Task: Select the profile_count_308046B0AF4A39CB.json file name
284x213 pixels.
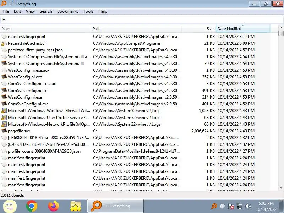Action: tap(44, 151)
